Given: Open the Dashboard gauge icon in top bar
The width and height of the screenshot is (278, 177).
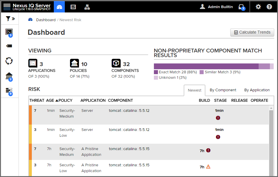Looking at the screenshot, I should (59, 7).
